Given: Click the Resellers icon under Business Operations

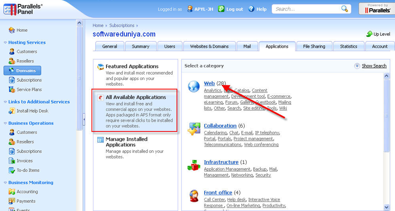Looking at the screenshot, I should [x=12, y=142].
